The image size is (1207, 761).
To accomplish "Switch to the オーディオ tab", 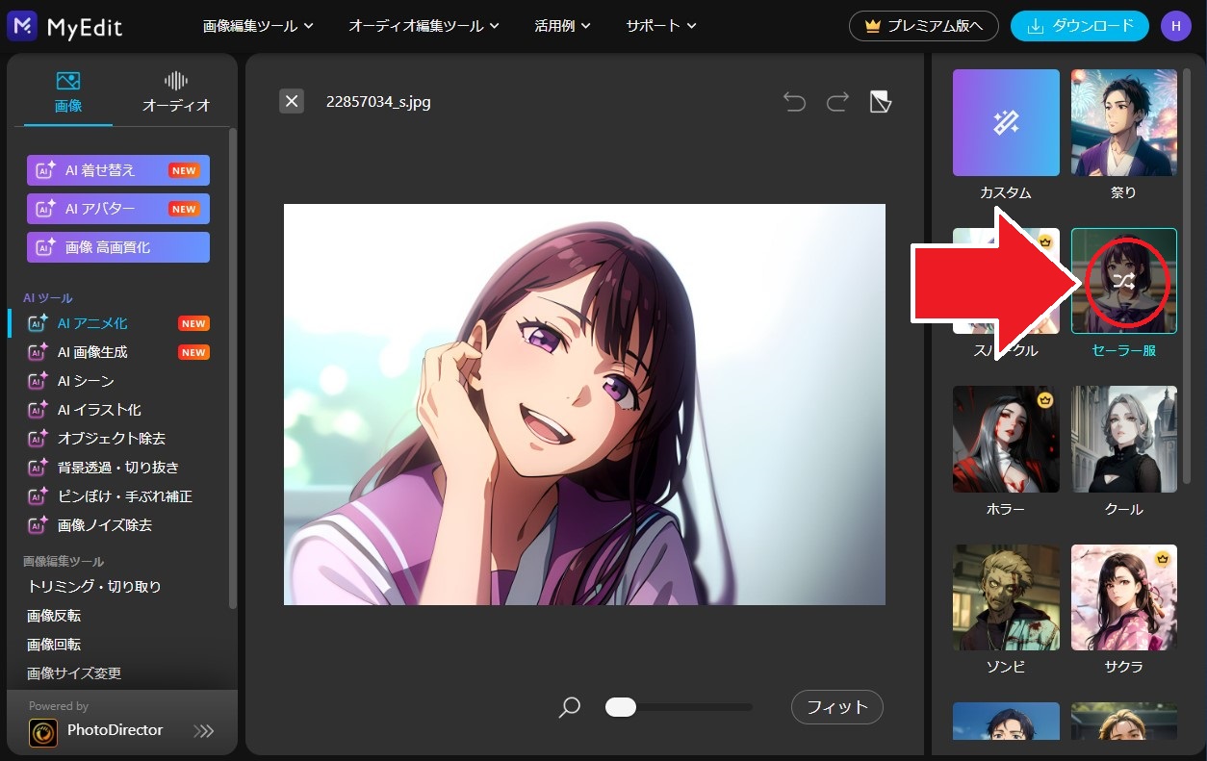I will (176, 91).
